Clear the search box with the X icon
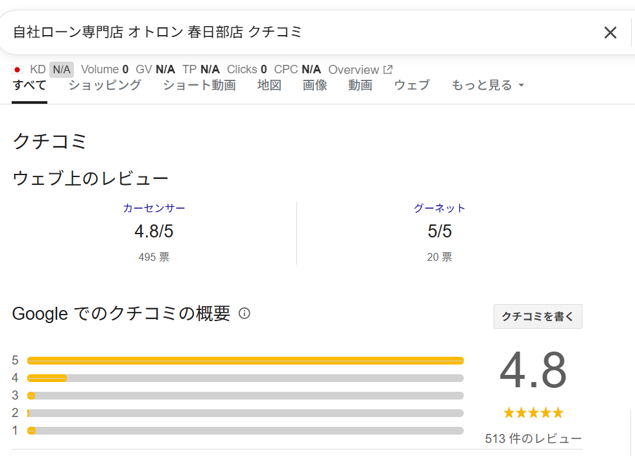This screenshot has height=456, width=635. point(610,32)
